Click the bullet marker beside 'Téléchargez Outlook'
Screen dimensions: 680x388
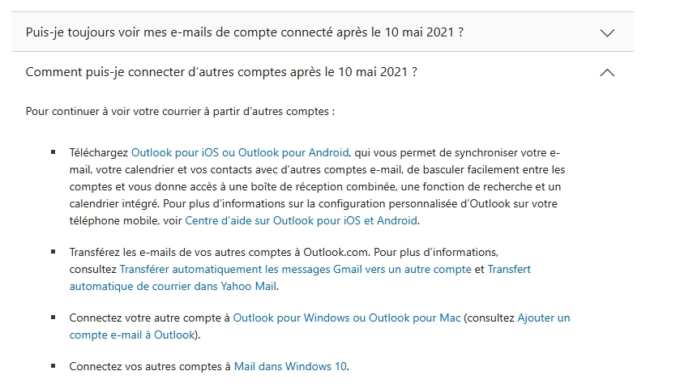[53, 152]
